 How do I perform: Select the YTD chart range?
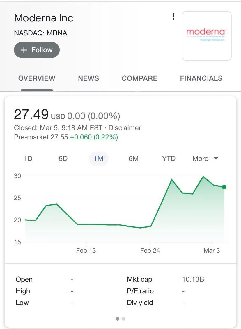(x=169, y=159)
